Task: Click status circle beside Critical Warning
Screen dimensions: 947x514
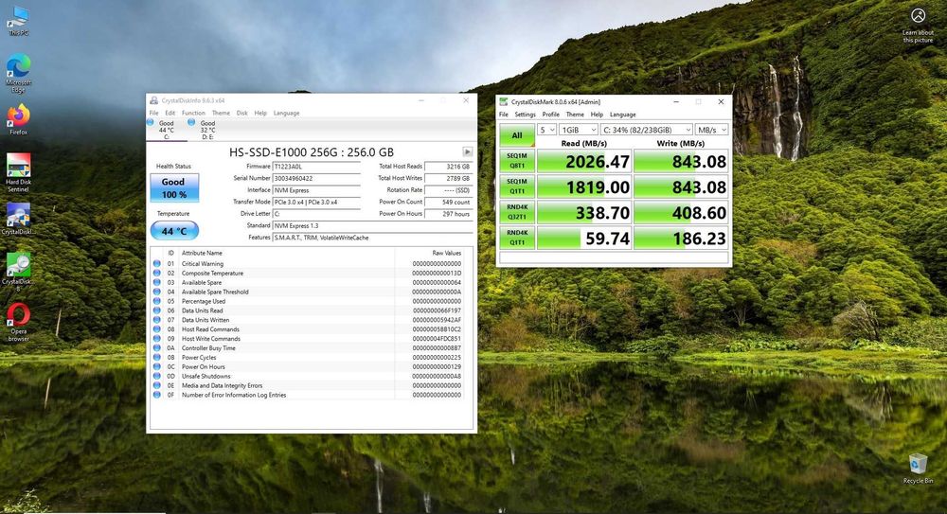Action: [x=157, y=264]
